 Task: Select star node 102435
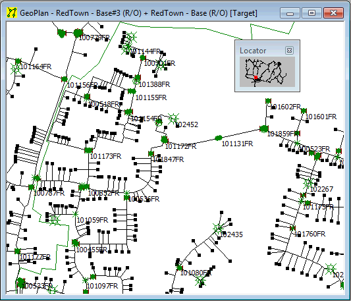point(218,229)
